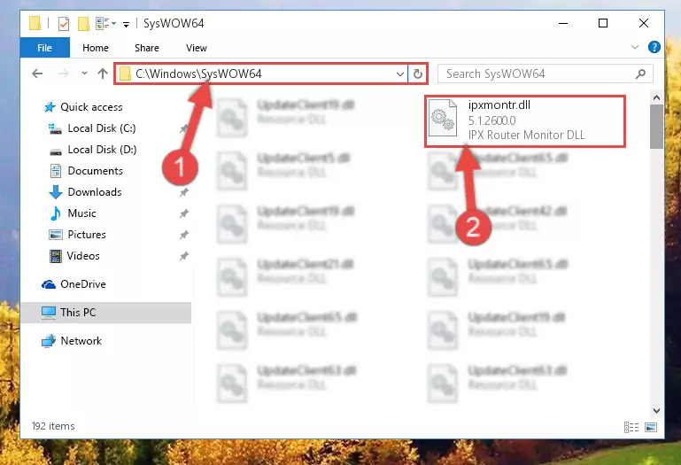This screenshot has height=465, width=681.
Task: Click the Properties icon in quick access toolbar
Action: click(x=64, y=23)
